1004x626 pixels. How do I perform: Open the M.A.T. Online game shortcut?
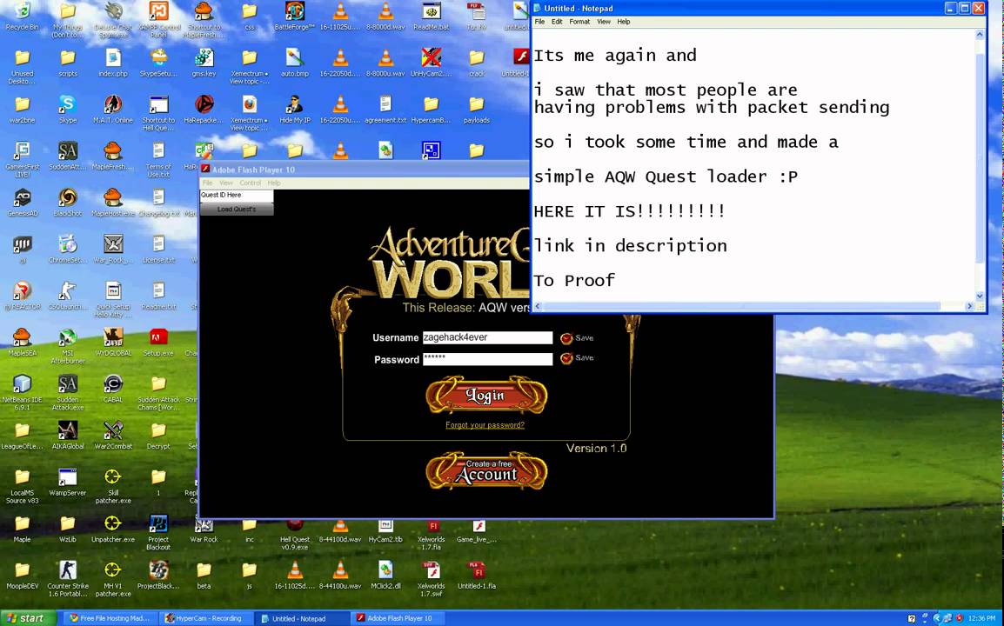click(113, 104)
